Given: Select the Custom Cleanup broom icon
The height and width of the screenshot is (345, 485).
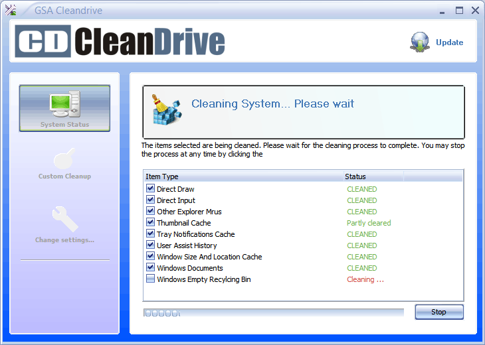Looking at the screenshot, I should [x=64, y=159].
